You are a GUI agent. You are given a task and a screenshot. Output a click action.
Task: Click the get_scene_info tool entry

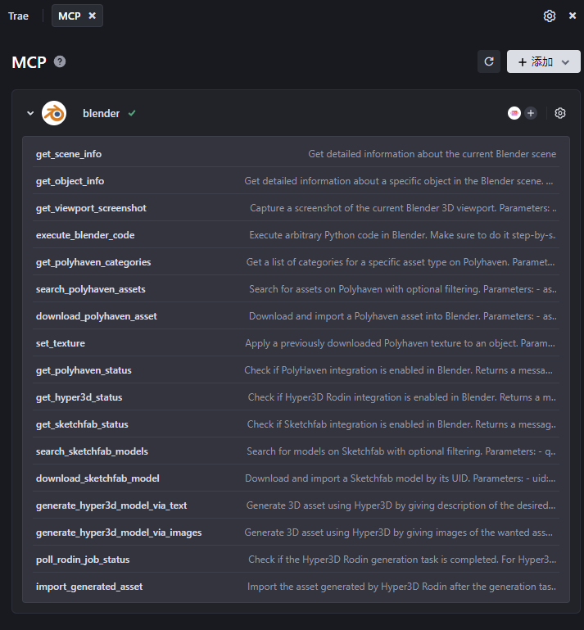(69, 154)
